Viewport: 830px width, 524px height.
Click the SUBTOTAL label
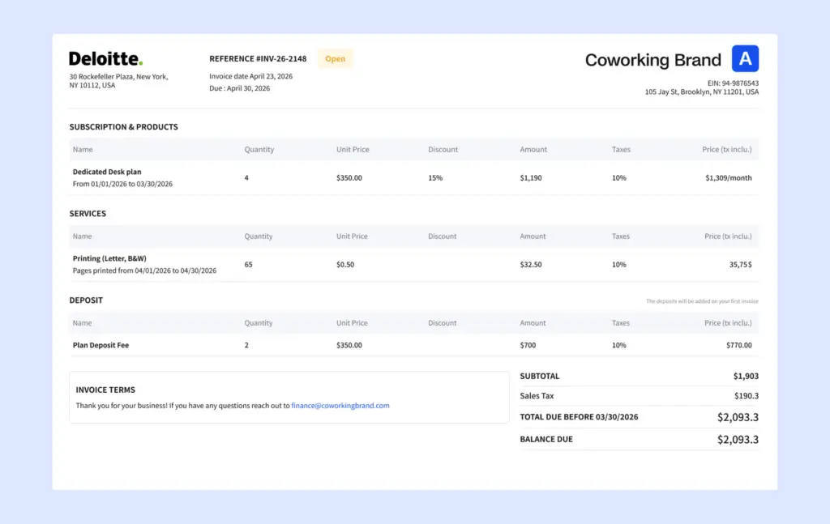click(539, 376)
